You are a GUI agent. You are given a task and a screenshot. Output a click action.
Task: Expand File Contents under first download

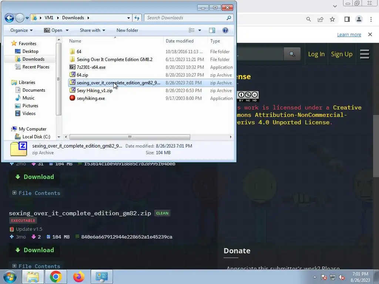pyautogui.click(x=36, y=193)
